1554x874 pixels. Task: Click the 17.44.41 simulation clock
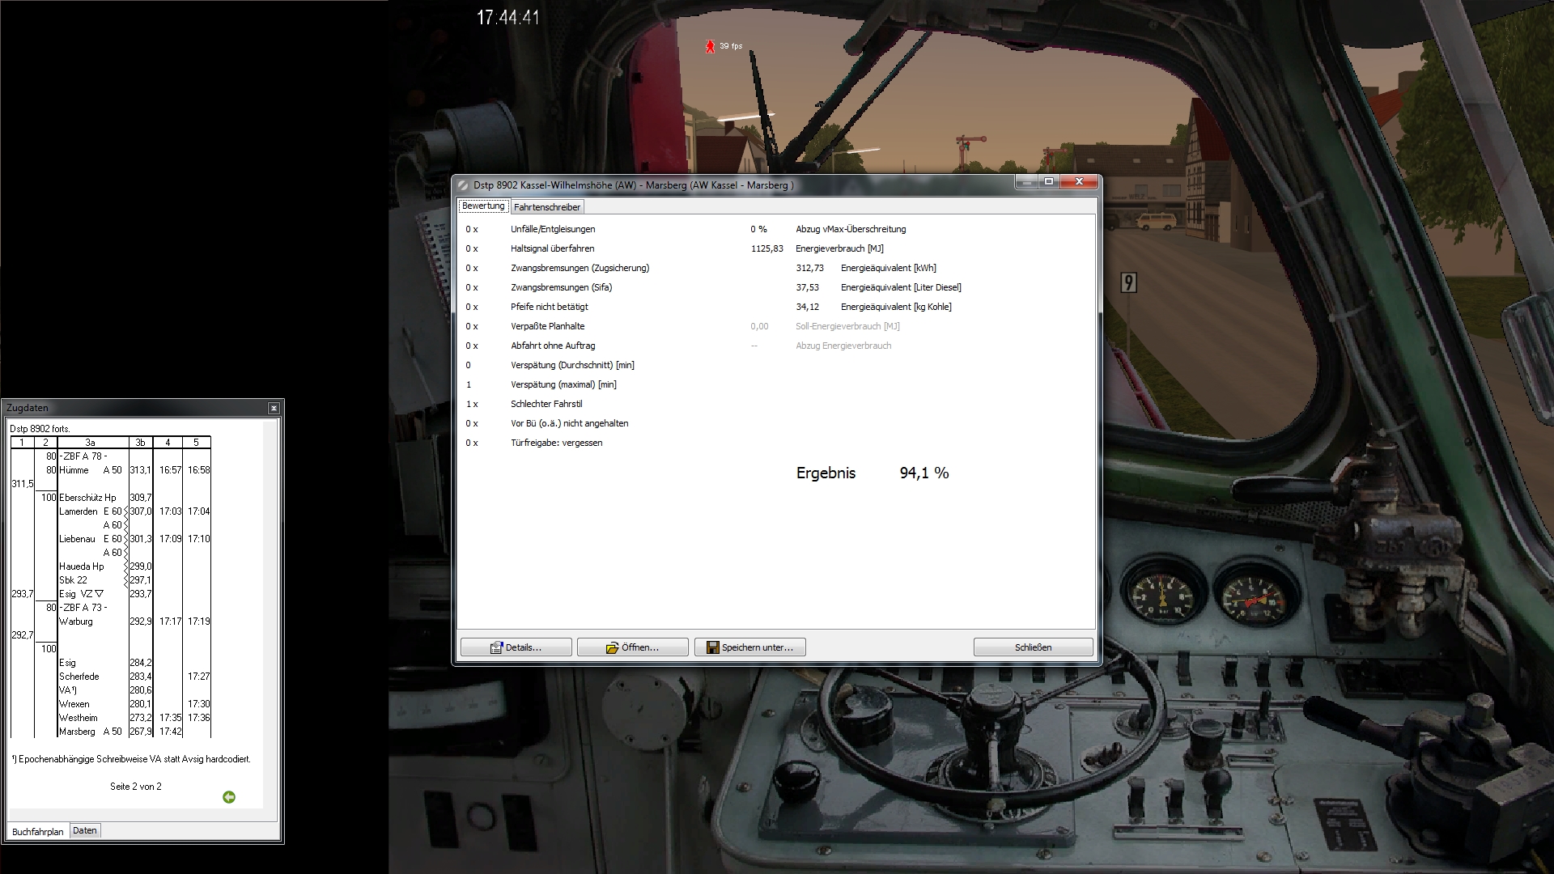(x=507, y=17)
